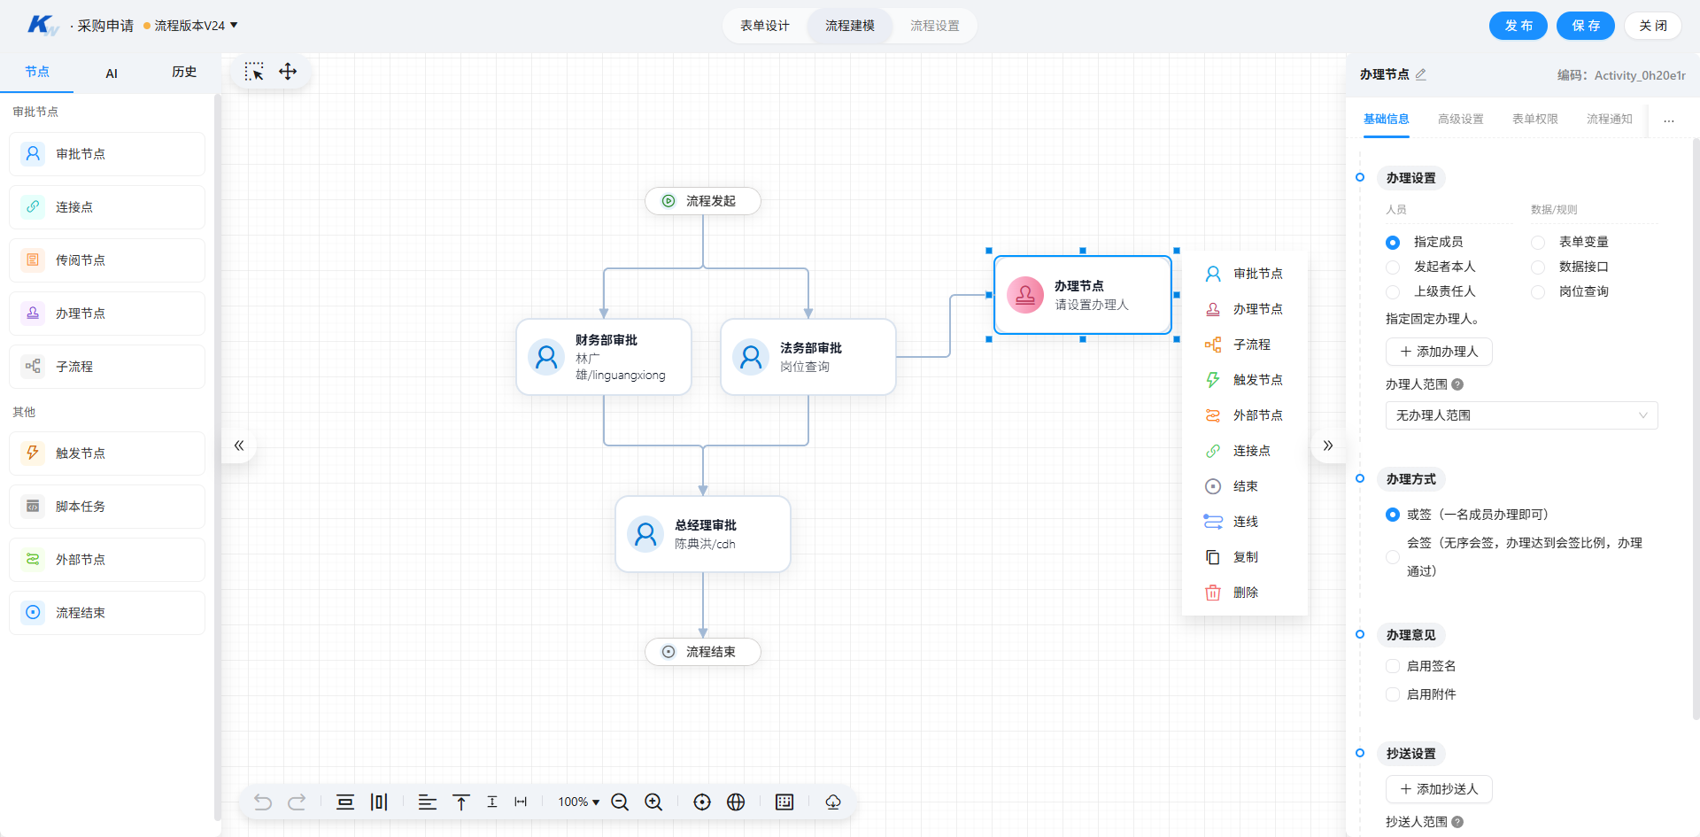Viewport: 1700px width, 837px height.
Task: Click the cloud download icon
Action: click(x=833, y=802)
